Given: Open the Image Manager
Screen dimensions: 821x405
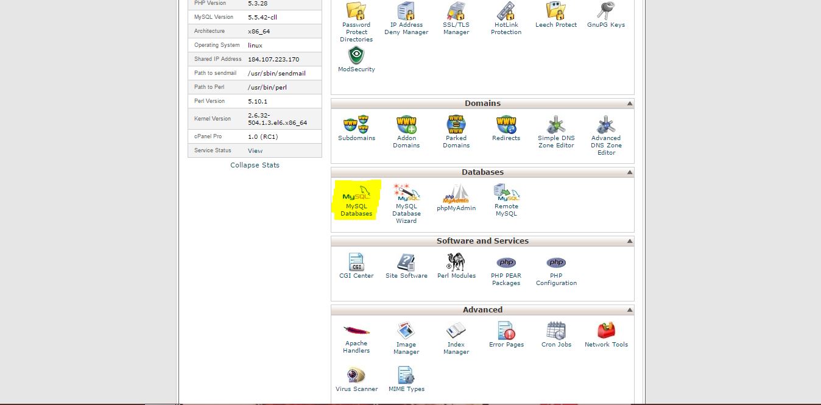Looking at the screenshot, I should 406,339.
